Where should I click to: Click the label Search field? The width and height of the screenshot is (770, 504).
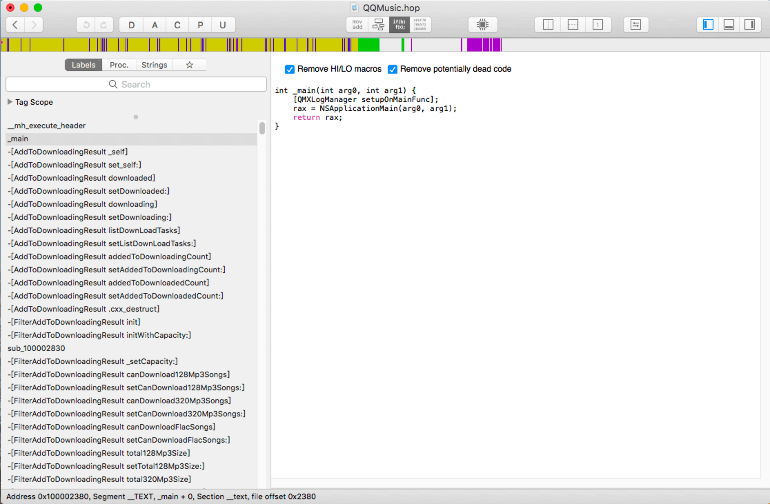[x=136, y=84]
